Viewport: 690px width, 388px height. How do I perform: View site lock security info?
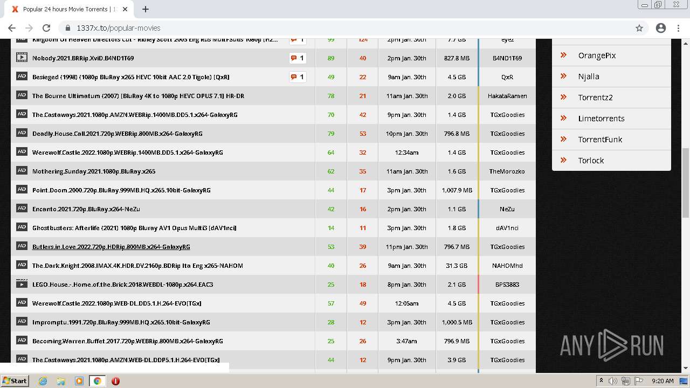point(68,28)
